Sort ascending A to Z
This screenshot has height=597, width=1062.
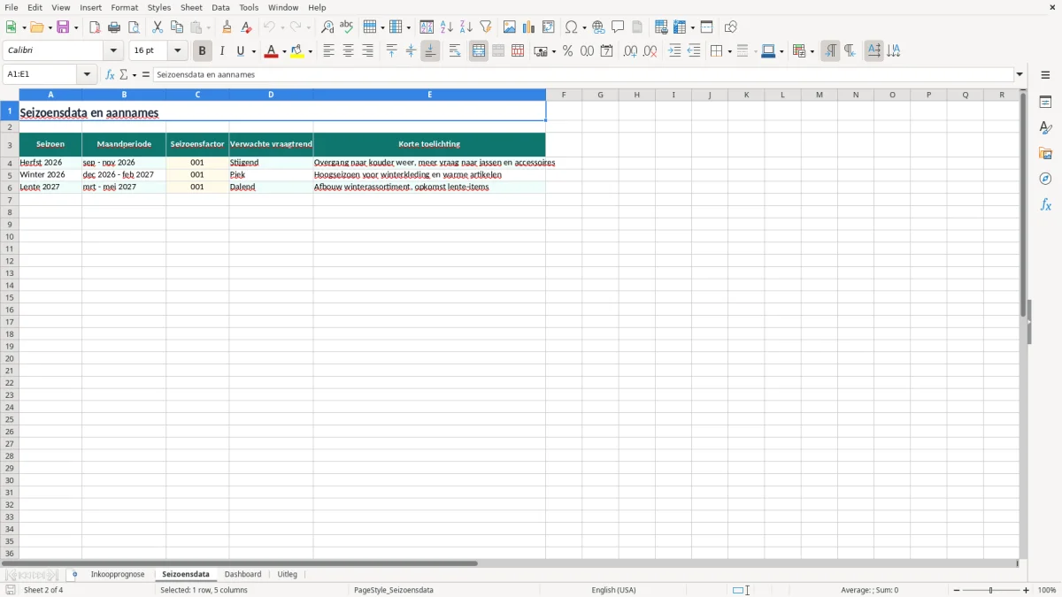(446, 27)
